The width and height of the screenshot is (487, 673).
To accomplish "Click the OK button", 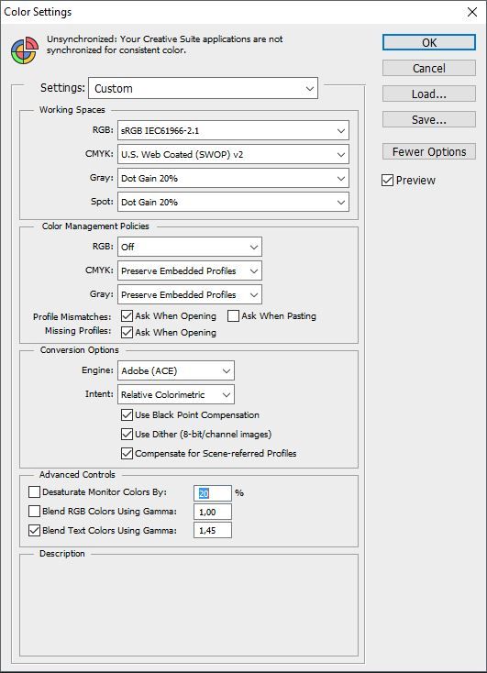I will tap(429, 42).
